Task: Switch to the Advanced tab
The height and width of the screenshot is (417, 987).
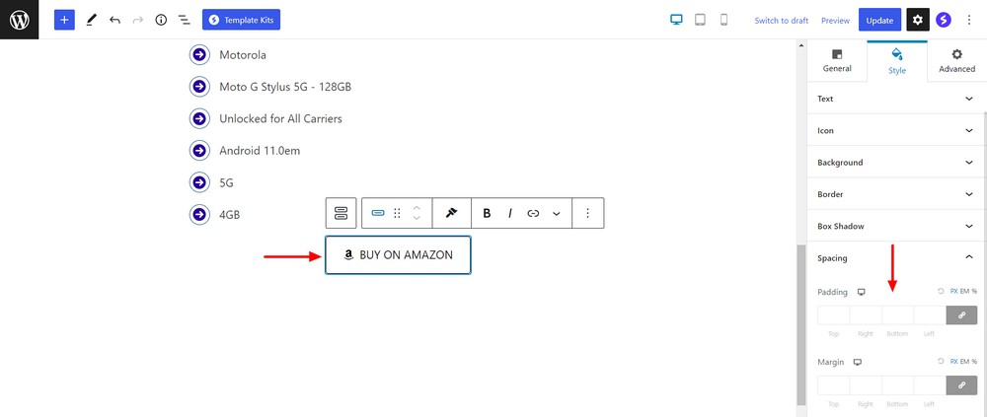Action: [956, 60]
